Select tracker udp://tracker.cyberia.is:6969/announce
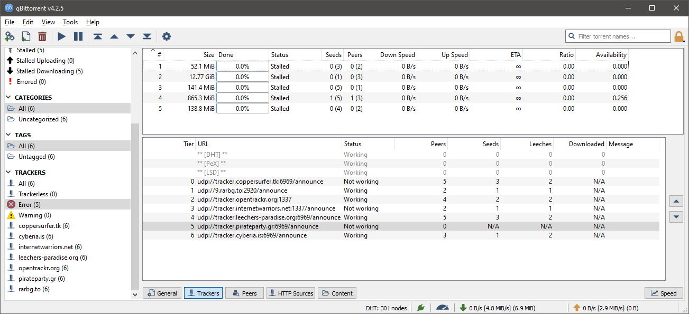Viewport: 689px width, 314px height. pyautogui.click(x=401, y=235)
